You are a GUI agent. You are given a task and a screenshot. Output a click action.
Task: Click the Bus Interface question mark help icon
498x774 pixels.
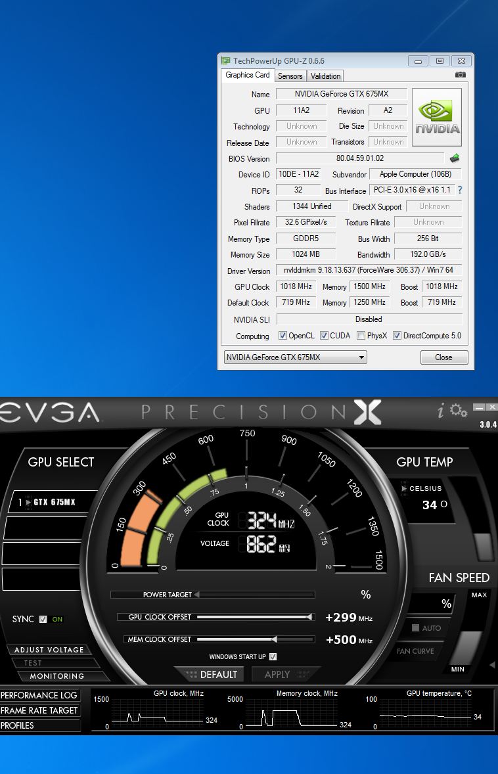point(460,189)
